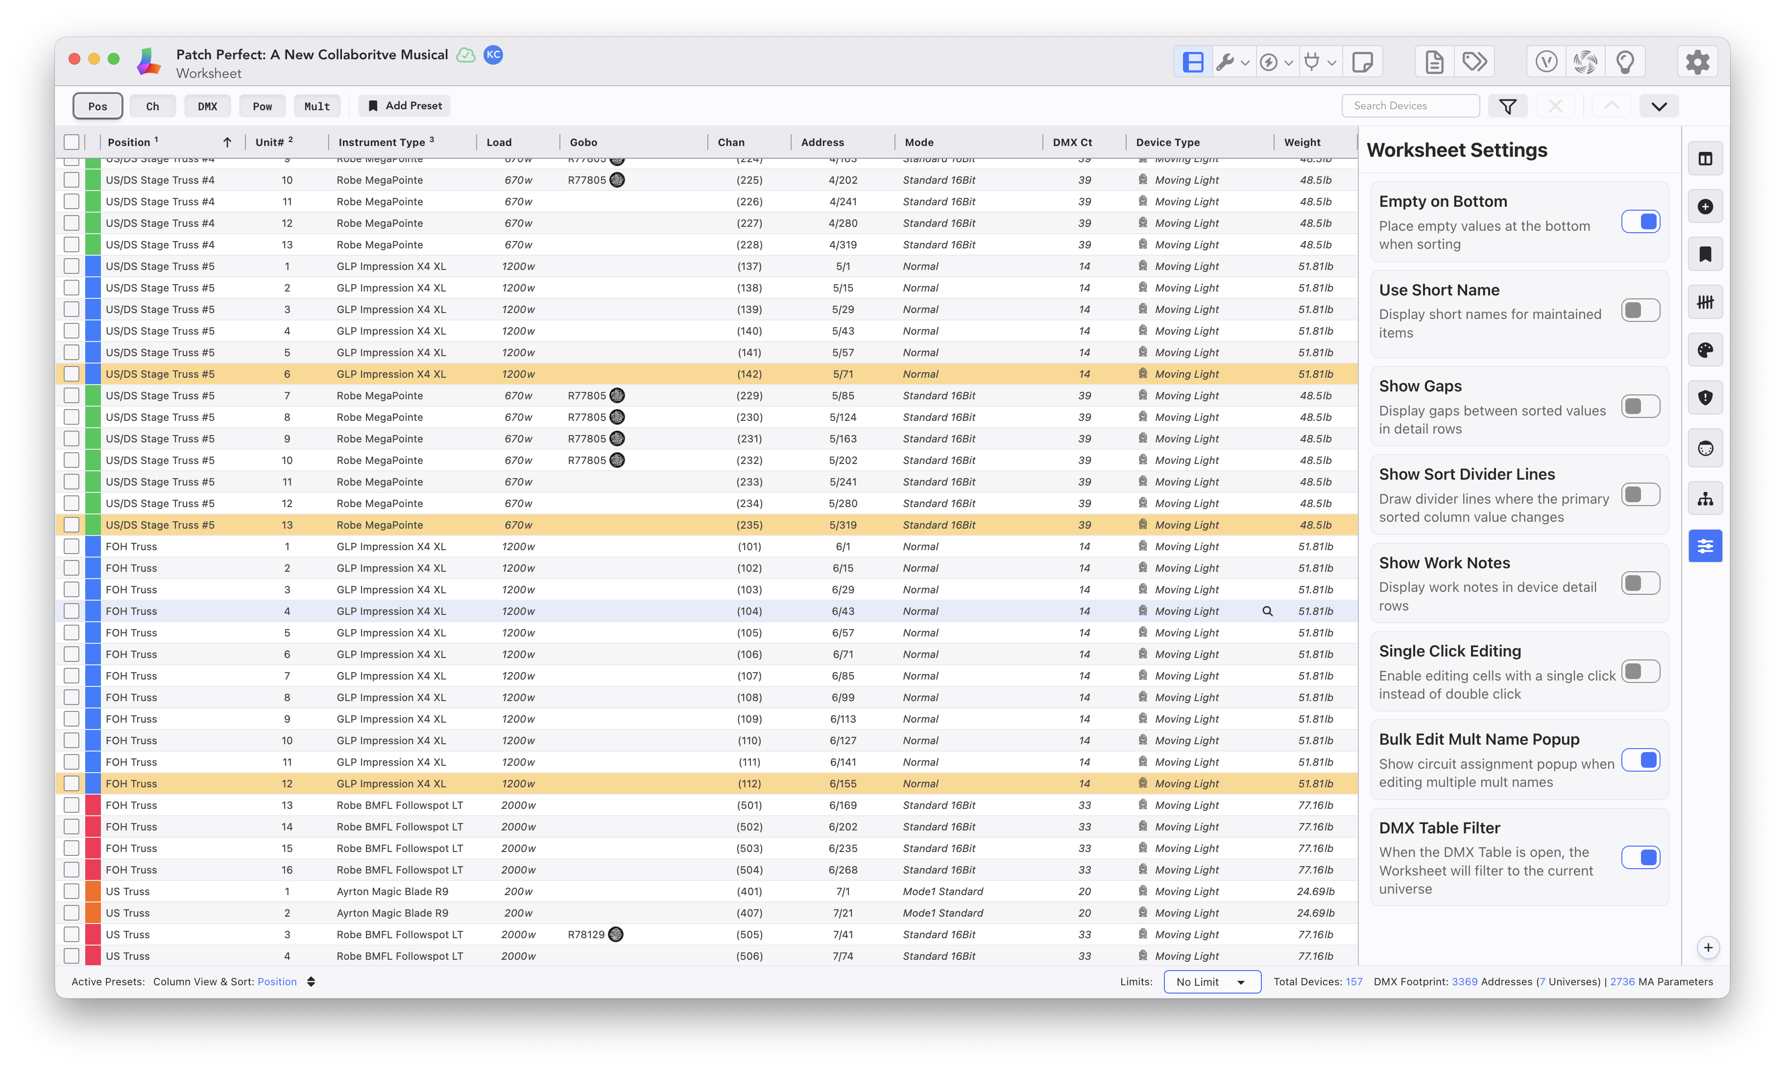1785x1071 pixels.
Task: Enable Show Sort Divider Lines toggle
Action: click(1640, 495)
